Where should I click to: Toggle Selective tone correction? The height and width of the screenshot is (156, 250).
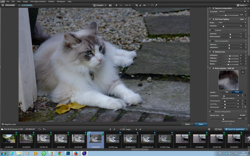[x=213, y=52]
